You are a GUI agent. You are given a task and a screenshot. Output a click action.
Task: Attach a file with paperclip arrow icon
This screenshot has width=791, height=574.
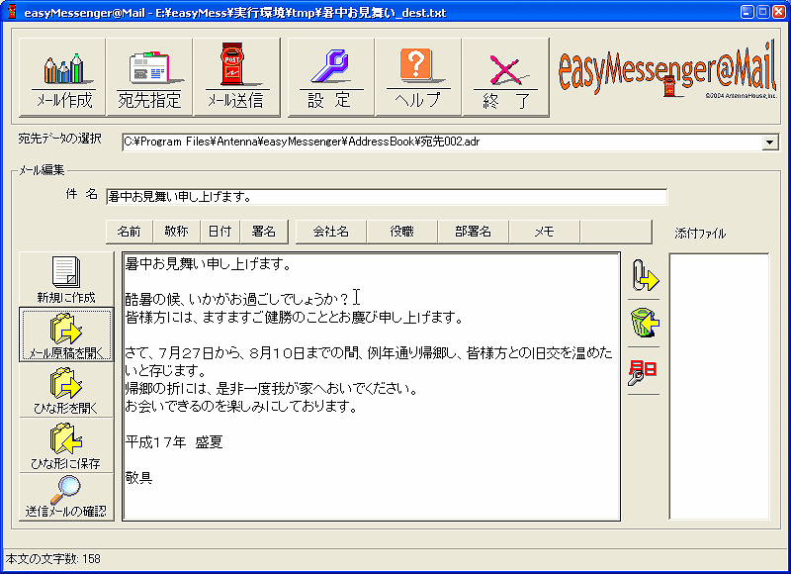coord(645,276)
